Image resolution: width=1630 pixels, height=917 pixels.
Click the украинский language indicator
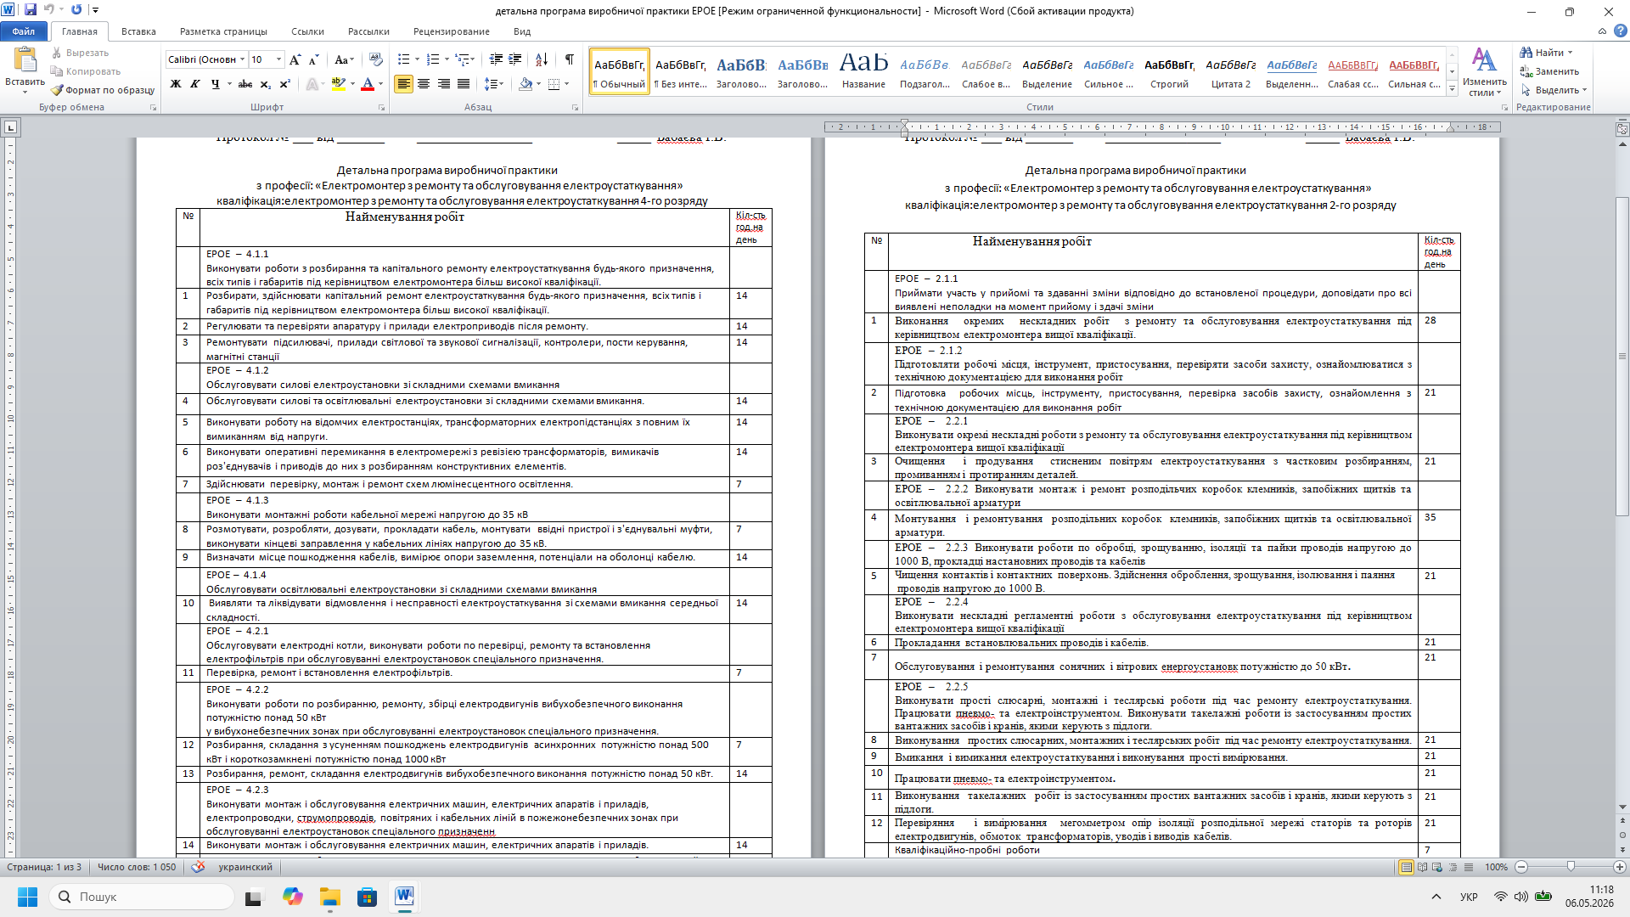(245, 867)
